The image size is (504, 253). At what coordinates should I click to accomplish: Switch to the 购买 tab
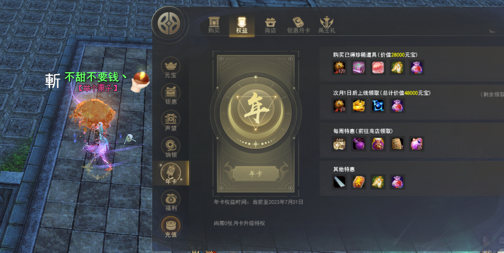(214, 25)
